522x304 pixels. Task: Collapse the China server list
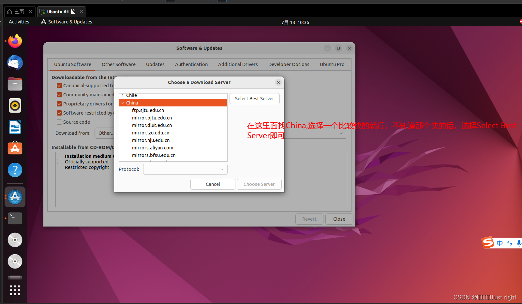tap(123, 103)
